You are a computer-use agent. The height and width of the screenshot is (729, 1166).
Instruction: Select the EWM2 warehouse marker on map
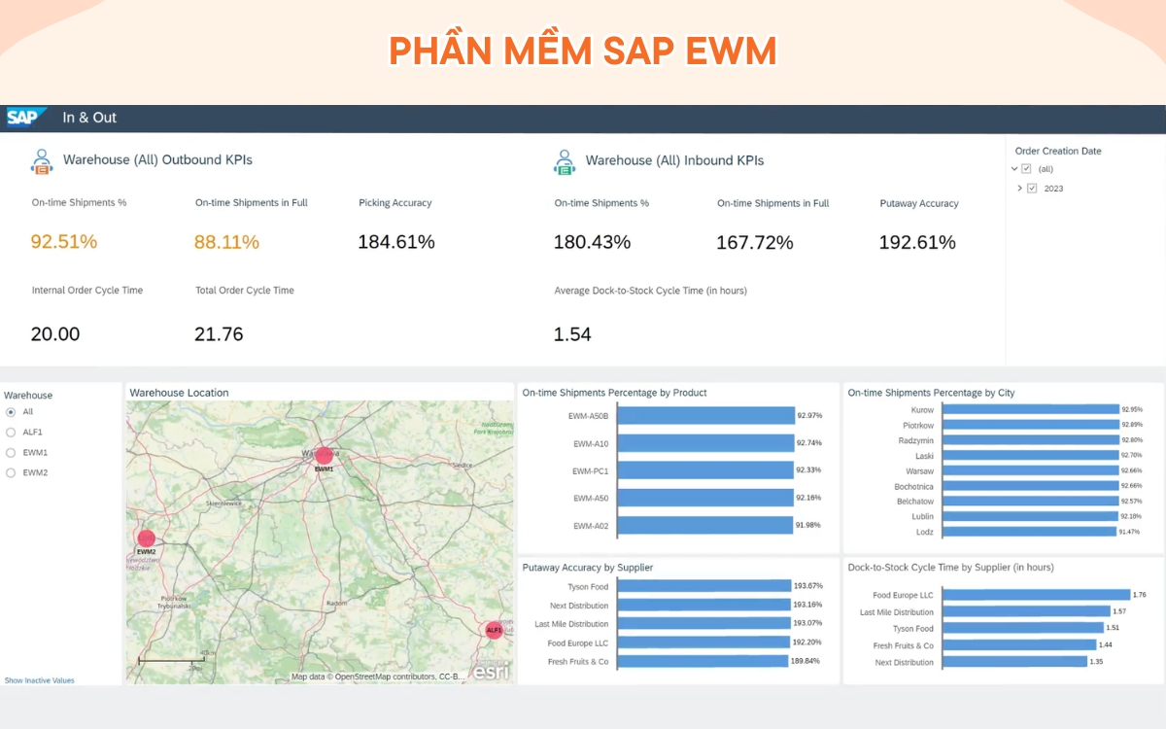tap(147, 538)
